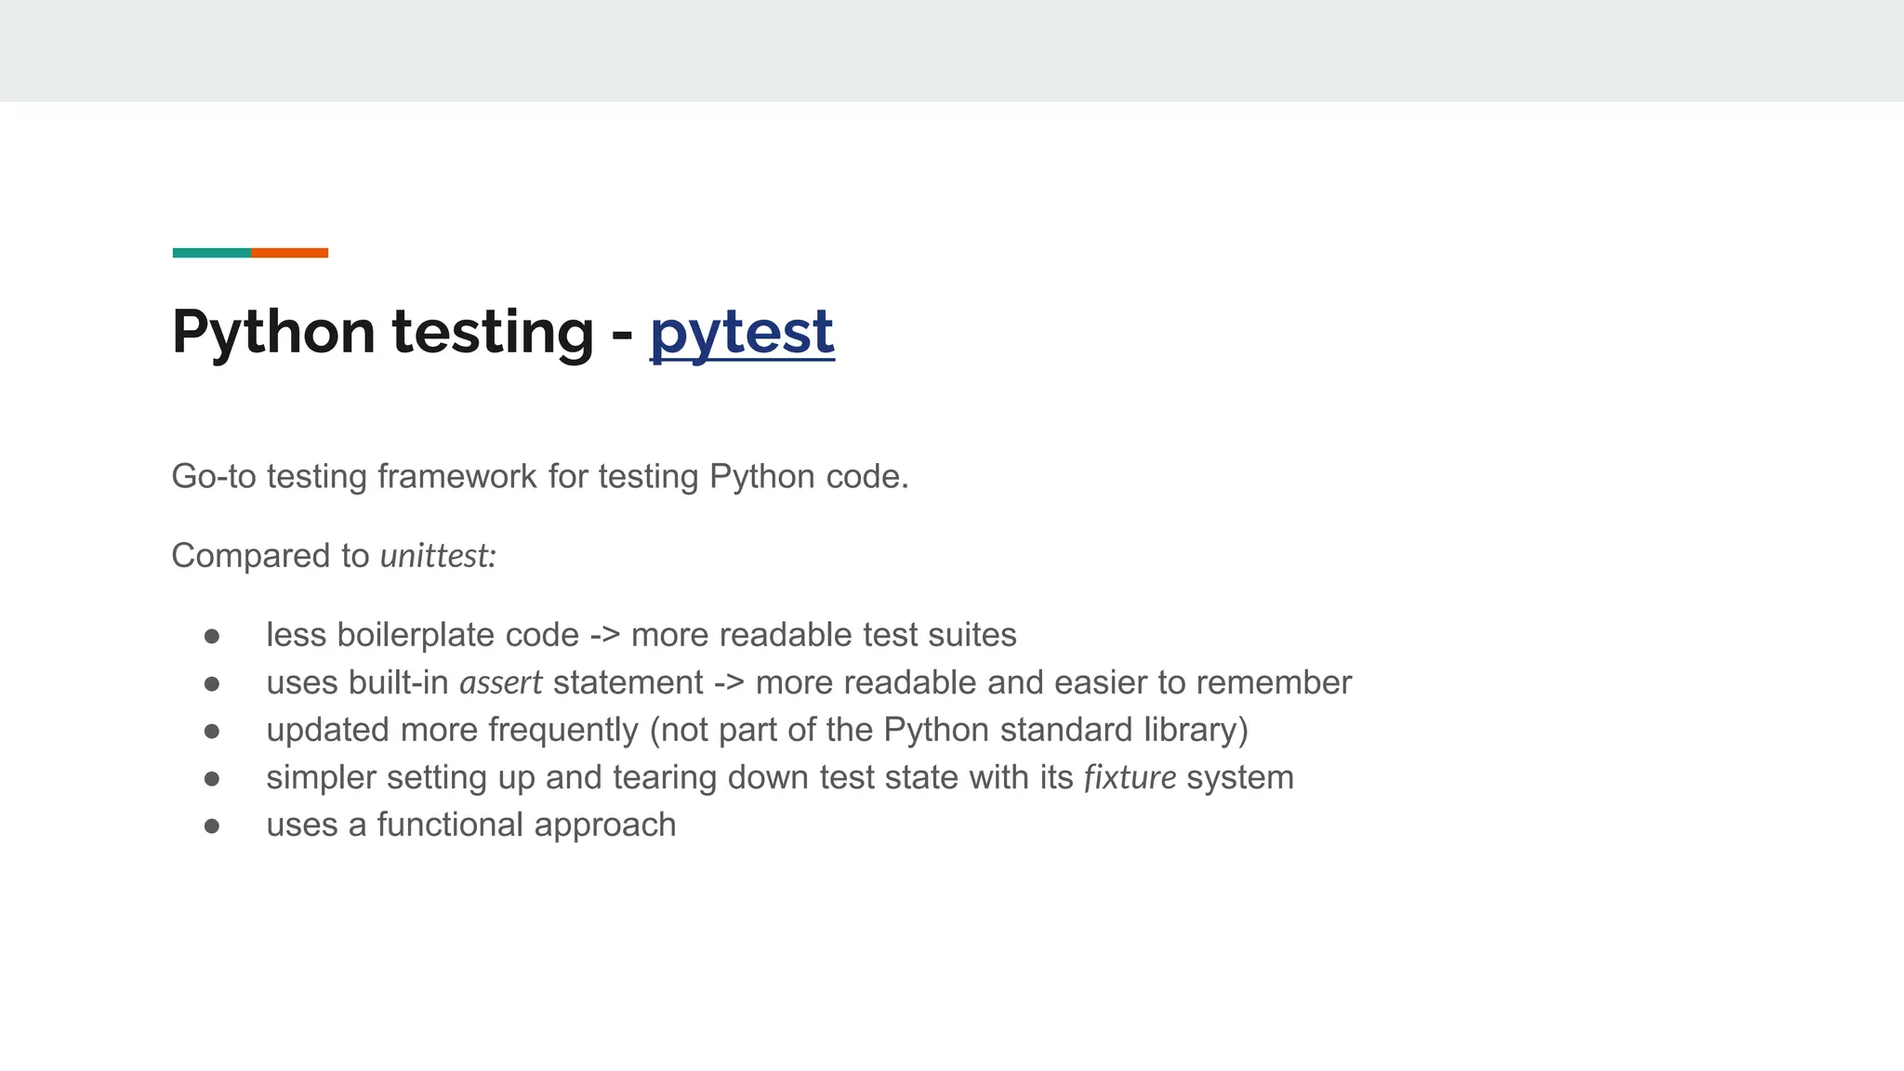Open the pytest hyperlink in the title
The height and width of the screenshot is (1071, 1904).
point(741,332)
